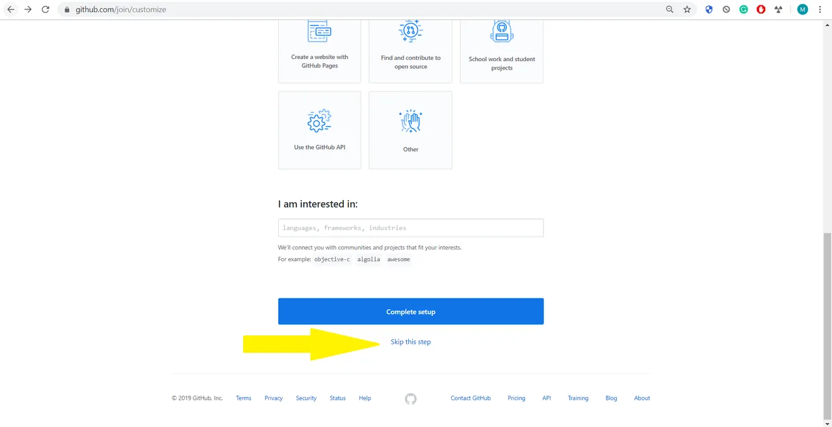Open the Privacy footer link
Viewport: 832px width, 427px height.
pyautogui.click(x=274, y=398)
